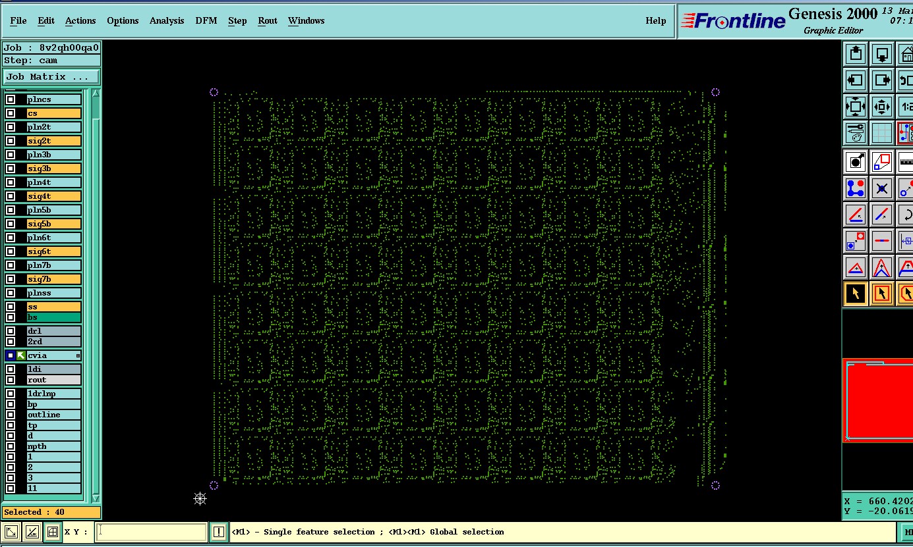Click the window-grid icon beside X Y
913x547 pixels.
pyautogui.click(x=53, y=532)
